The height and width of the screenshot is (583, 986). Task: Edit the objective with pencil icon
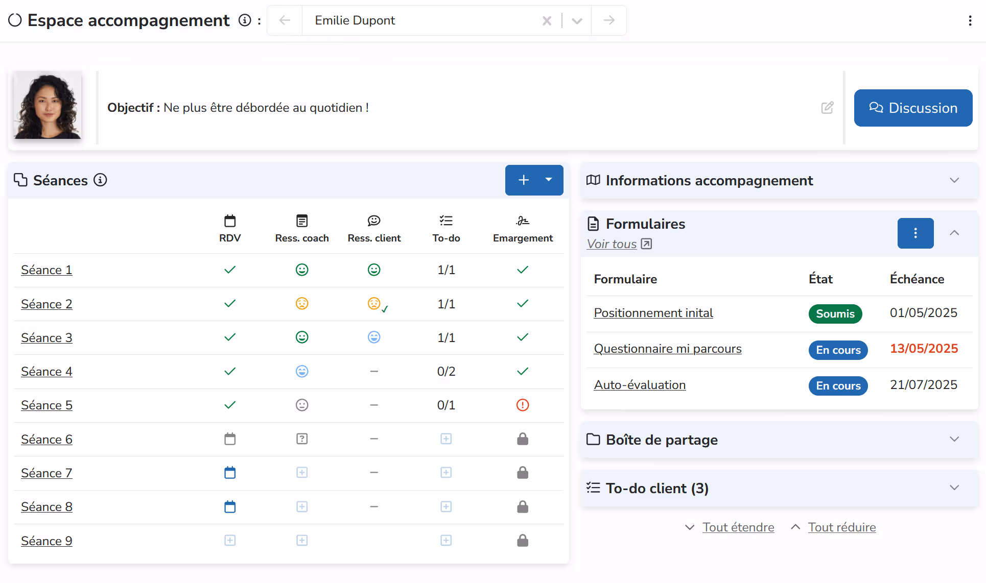coord(827,108)
